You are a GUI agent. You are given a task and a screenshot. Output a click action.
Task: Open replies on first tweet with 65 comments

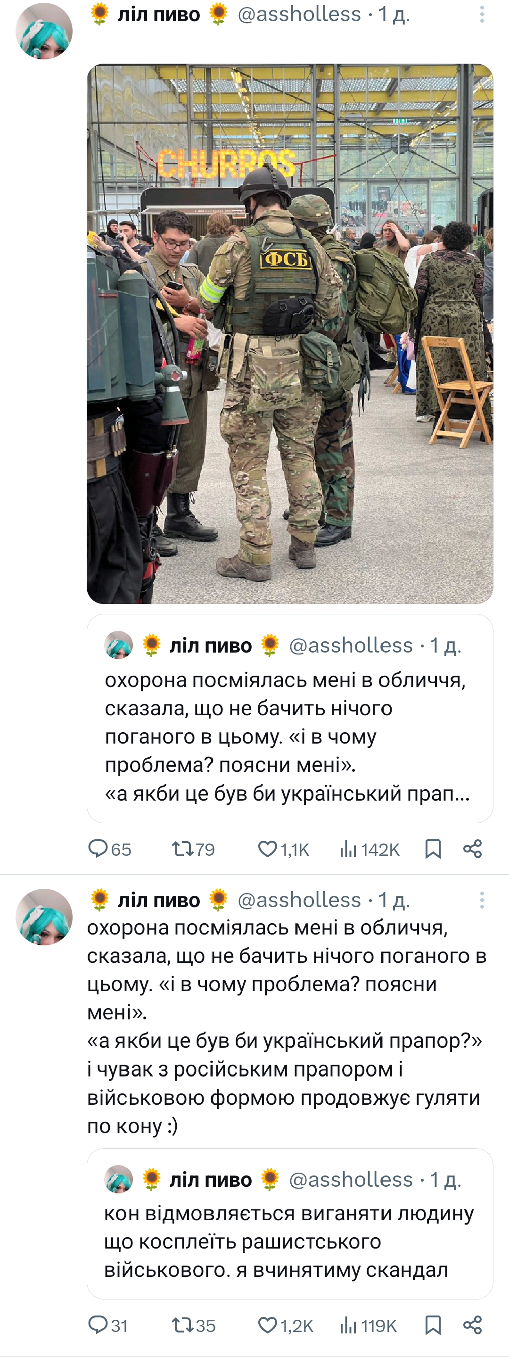(x=109, y=849)
